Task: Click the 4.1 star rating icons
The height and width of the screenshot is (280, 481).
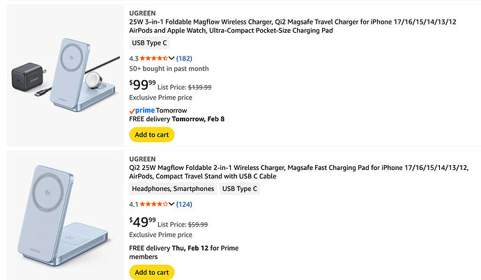Action: 154,204
